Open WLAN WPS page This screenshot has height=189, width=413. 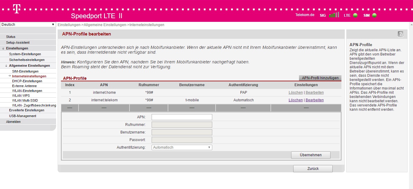tap(21, 96)
